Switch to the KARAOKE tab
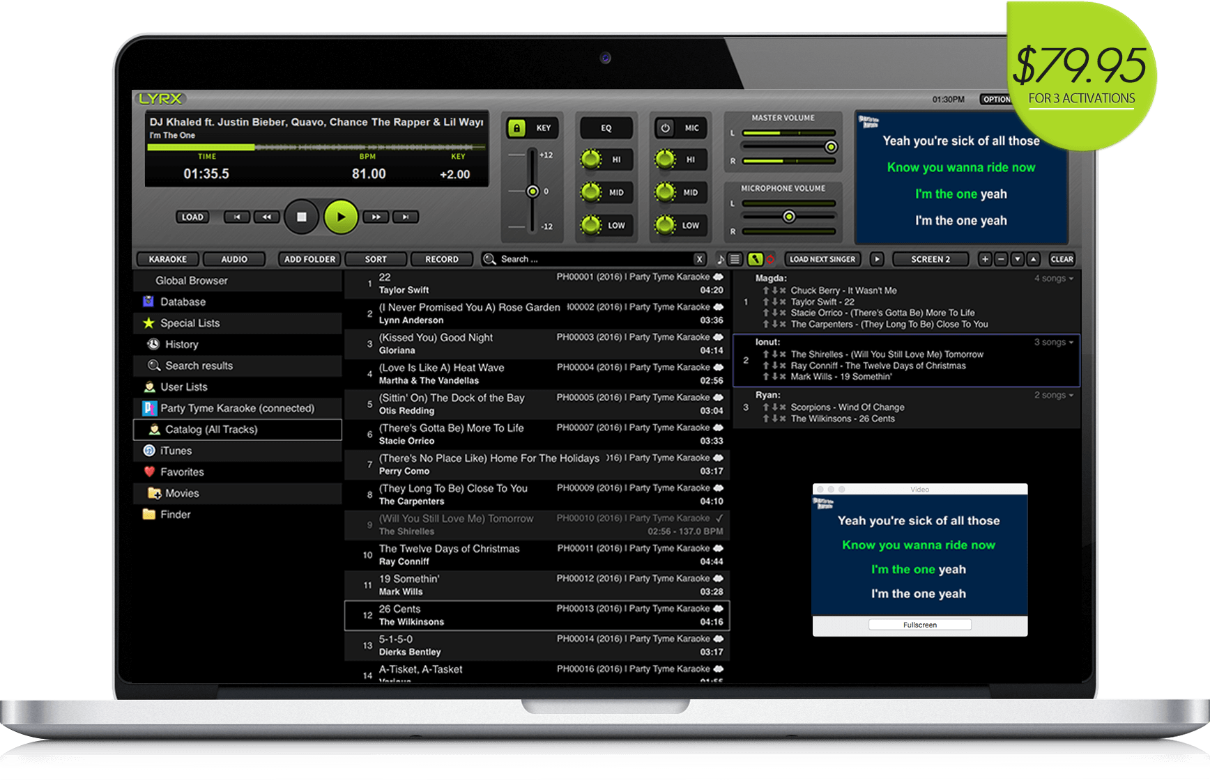The height and width of the screenshot is (780, 1210). click(167, 259)
